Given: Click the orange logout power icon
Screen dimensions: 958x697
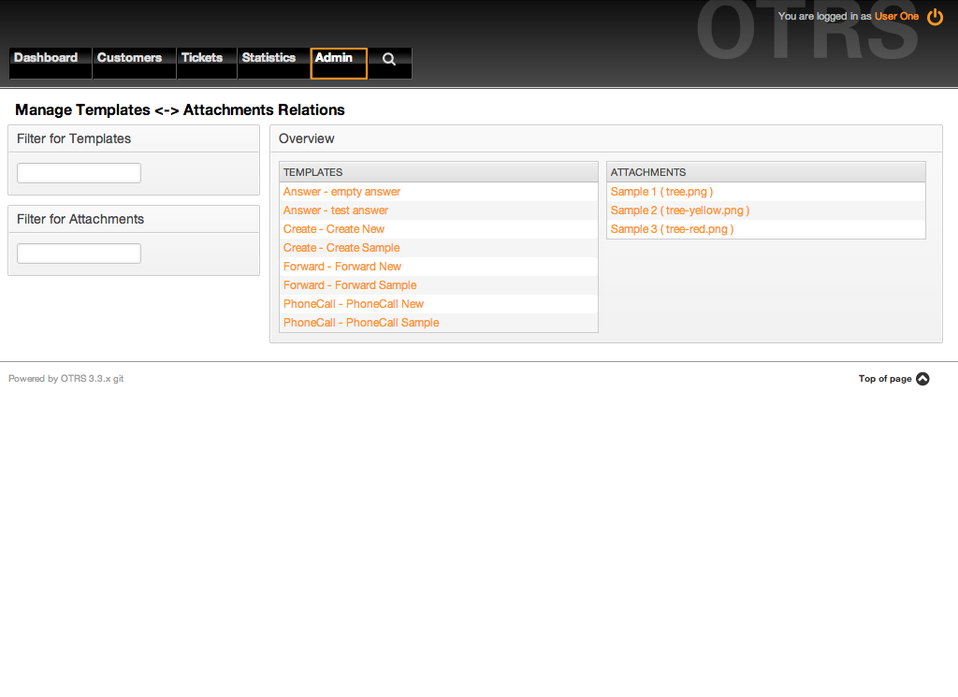Looking at the screenshot, I should pos(935,17).
